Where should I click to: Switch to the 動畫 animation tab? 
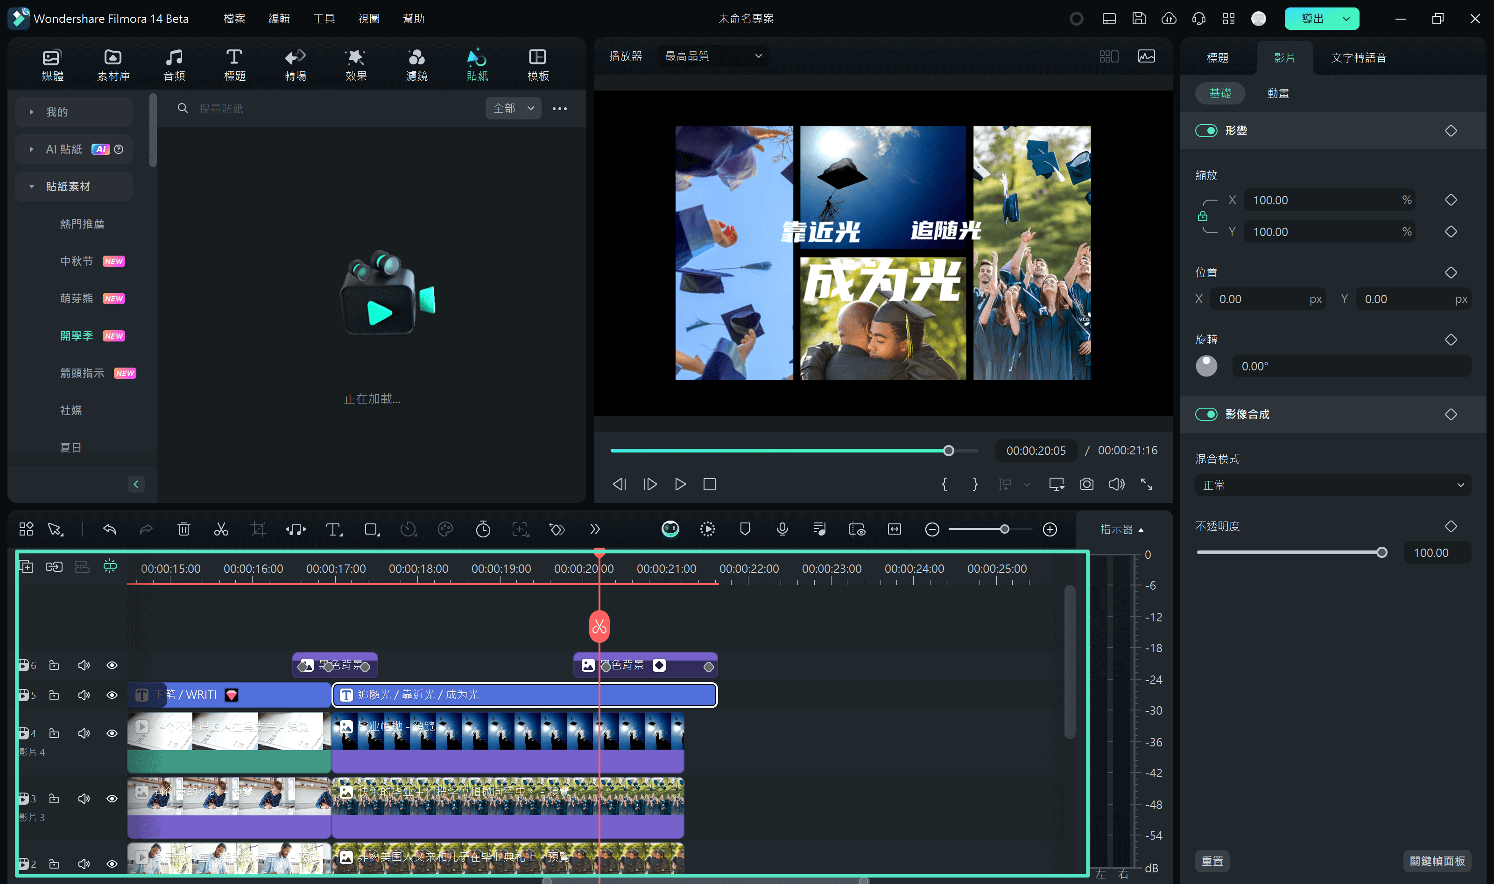(x=1277, y=93)
